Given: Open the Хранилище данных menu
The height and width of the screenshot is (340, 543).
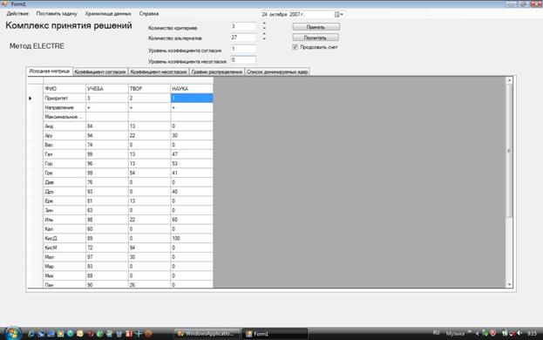Looking at the screenshot, I should (x=108, y=14).
